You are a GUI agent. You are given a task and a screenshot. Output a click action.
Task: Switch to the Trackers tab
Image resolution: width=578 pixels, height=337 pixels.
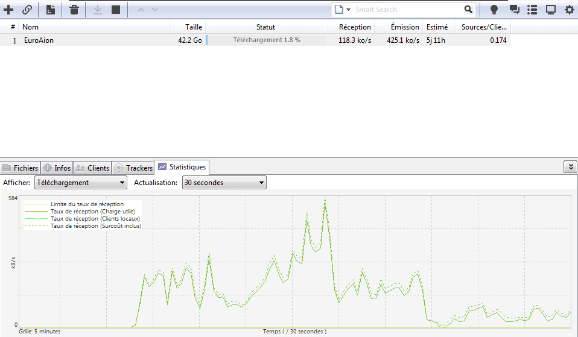[x=133, y=168]
